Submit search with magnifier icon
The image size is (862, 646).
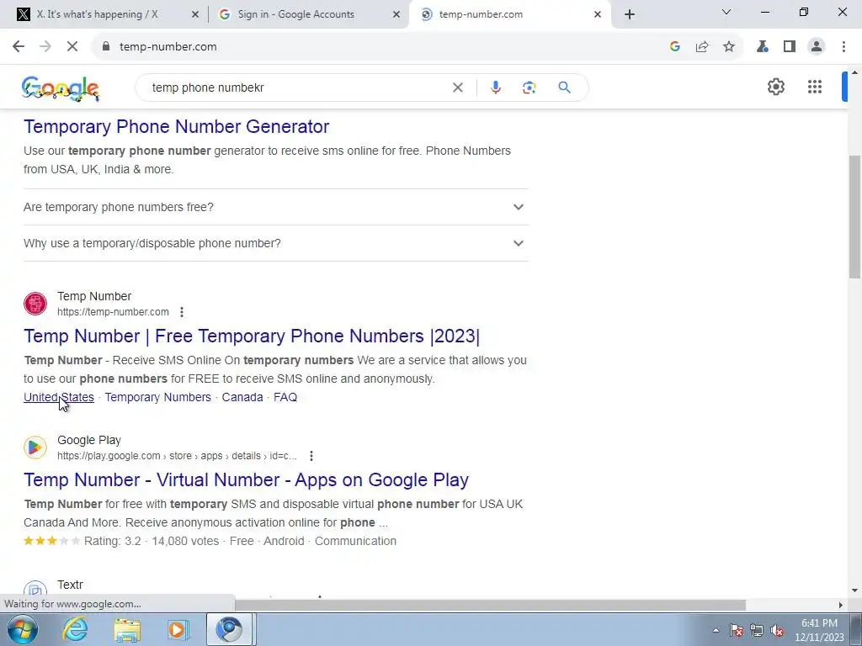(x=564, y=87)
